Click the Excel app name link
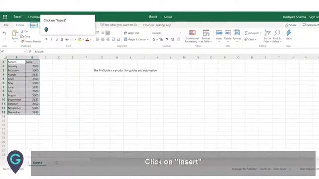This screenshot has width=319, height=179. coord(17,17)
